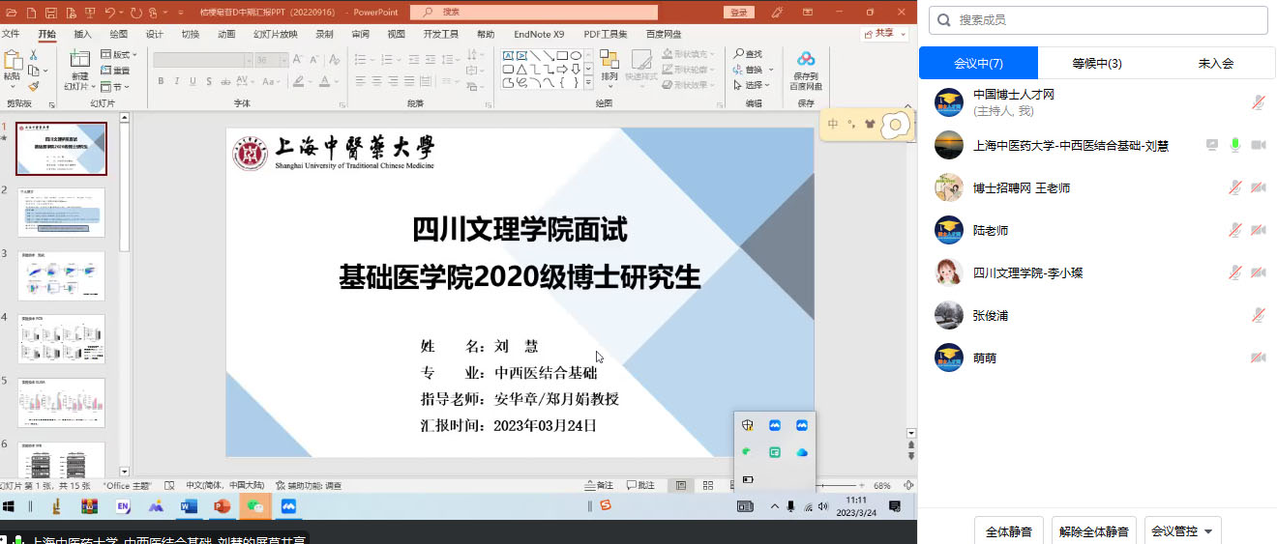The image size is (1277, 544).
Task: Mute the green microphone of 刘慧
Action: pos(1235,145)
